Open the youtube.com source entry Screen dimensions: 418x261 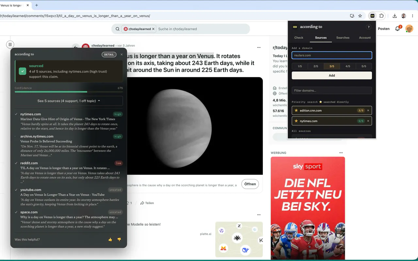68,197
